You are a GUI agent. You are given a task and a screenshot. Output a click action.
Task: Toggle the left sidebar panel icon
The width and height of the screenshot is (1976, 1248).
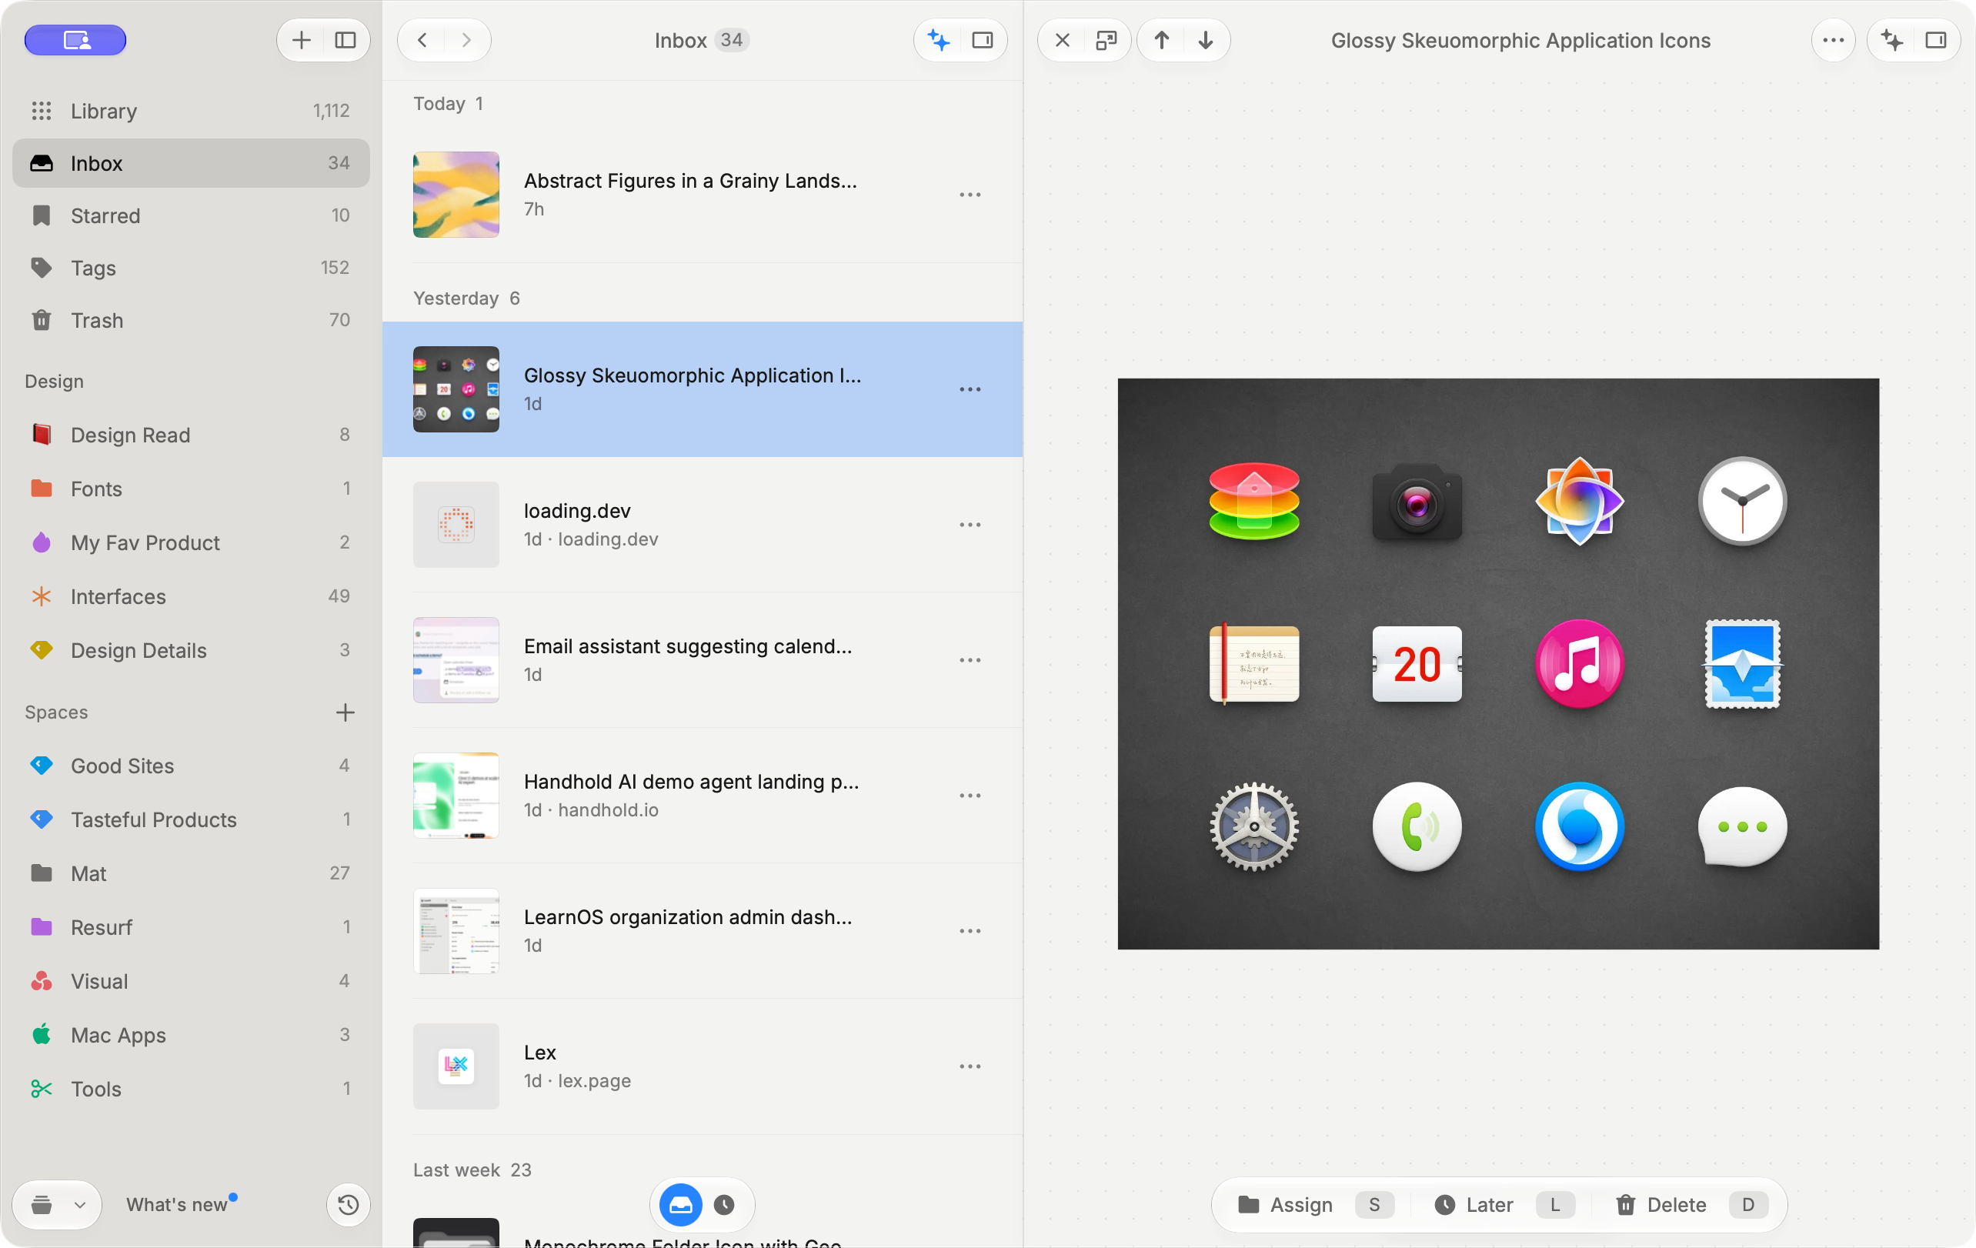point(345,40)
